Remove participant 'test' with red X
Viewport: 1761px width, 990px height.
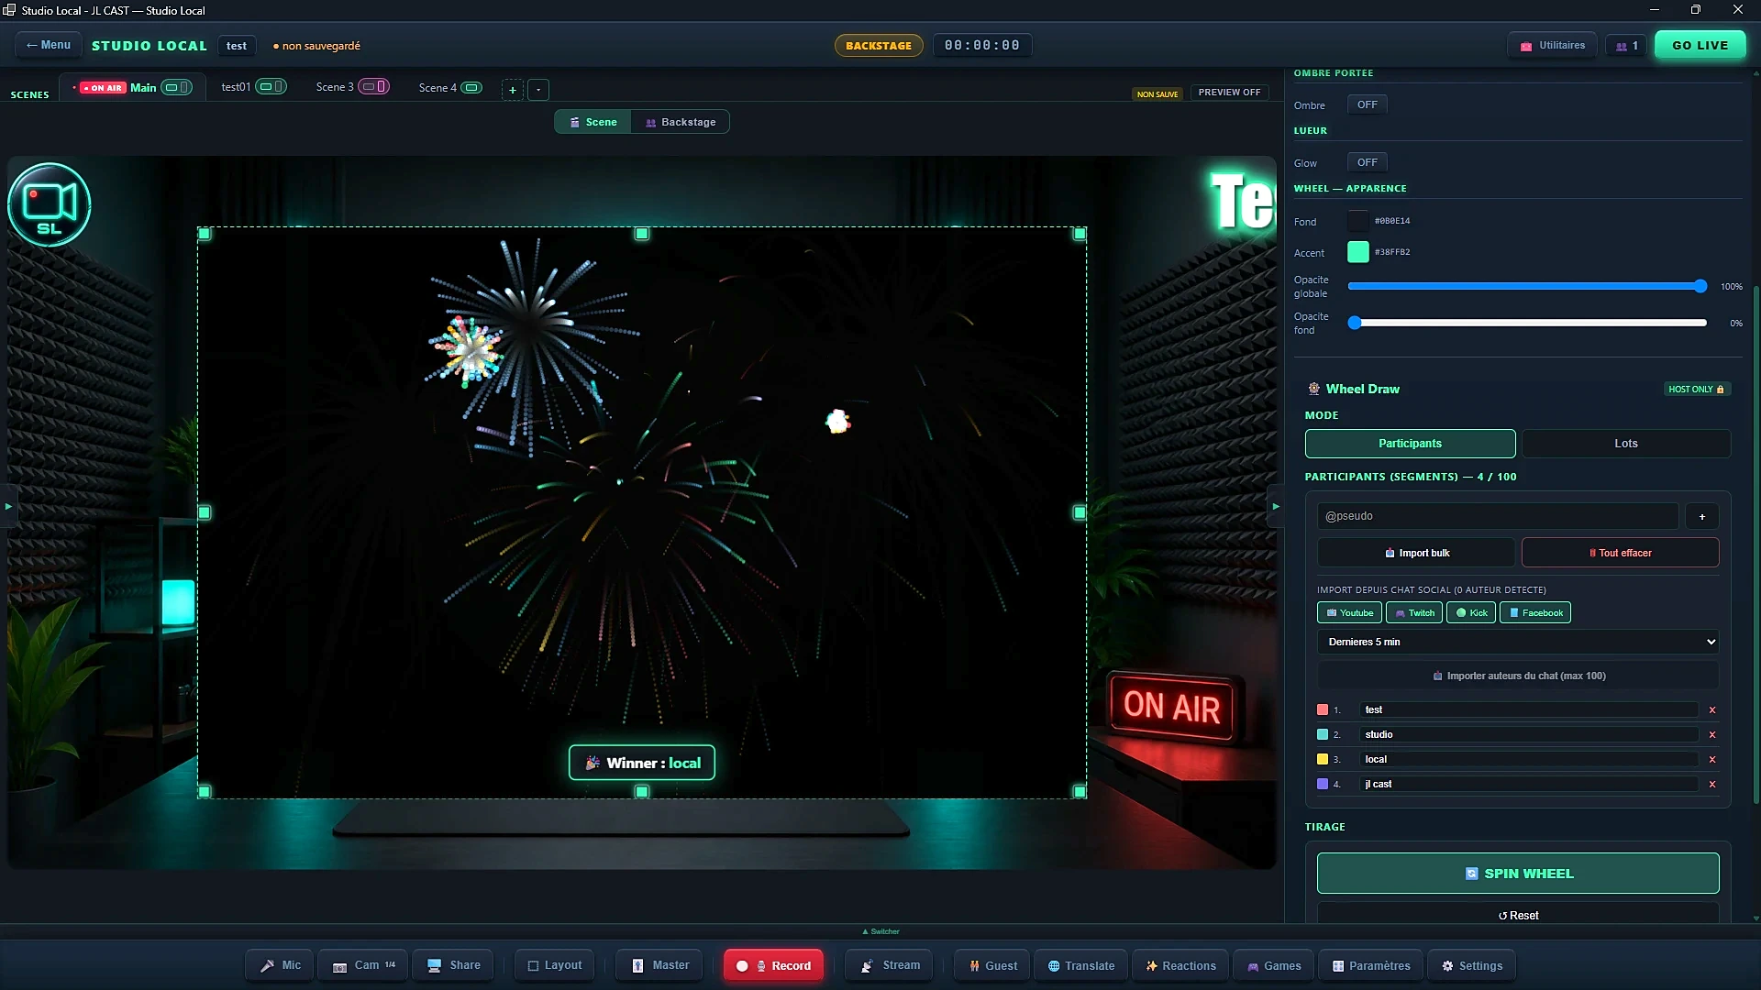(x=1712, y=710)
